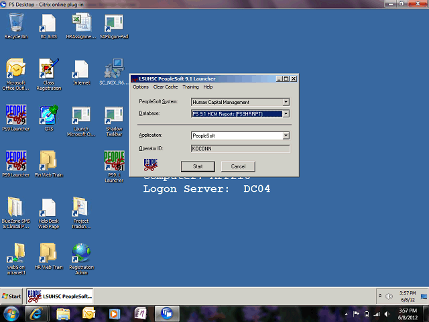Select the PS 9.1 HCM Reports database field

tap(240, 113)
